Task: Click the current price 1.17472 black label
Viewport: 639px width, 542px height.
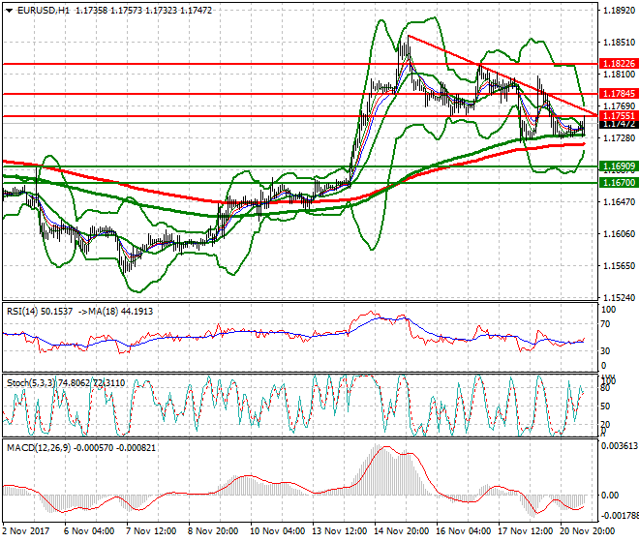Action: point(619,124)
